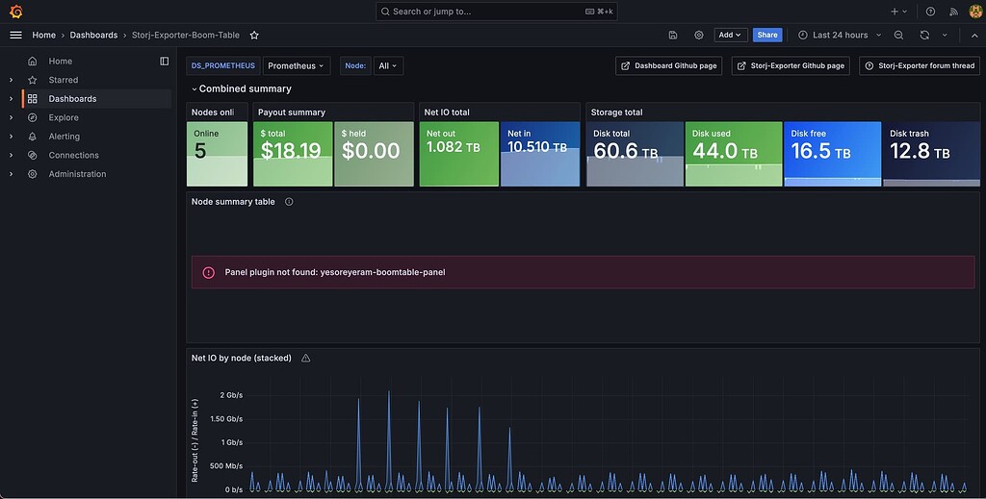Click the Grafana logo icon
The width and height of the screenshot is (986, 499).
(16, 12)
